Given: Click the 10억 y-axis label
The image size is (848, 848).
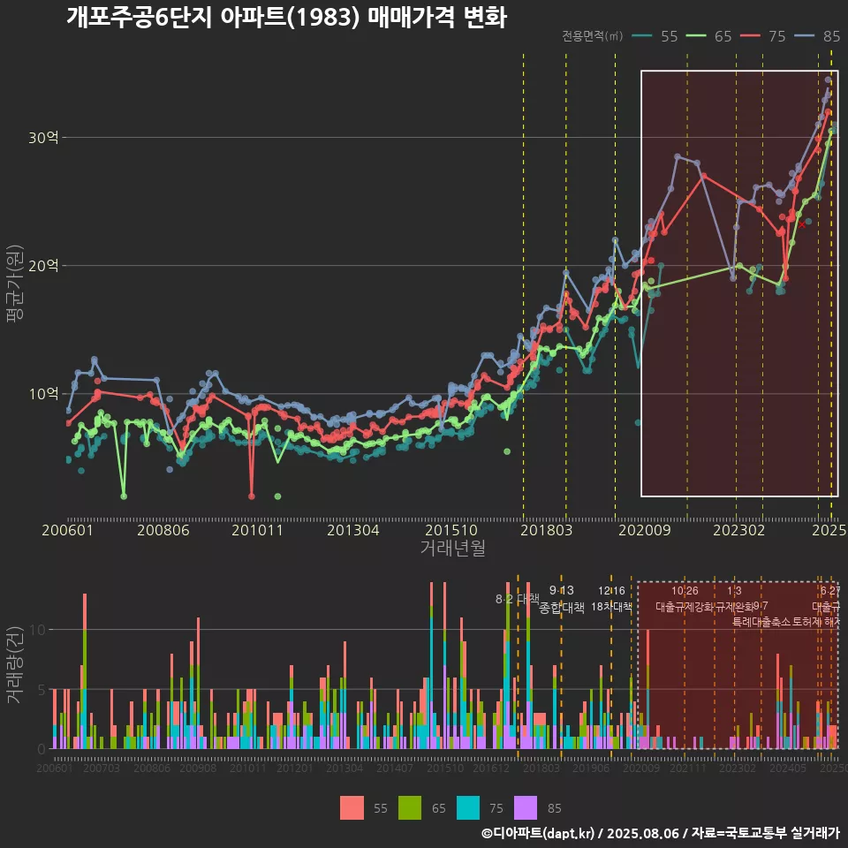Looking at the screenshot, I should (43, 394).
